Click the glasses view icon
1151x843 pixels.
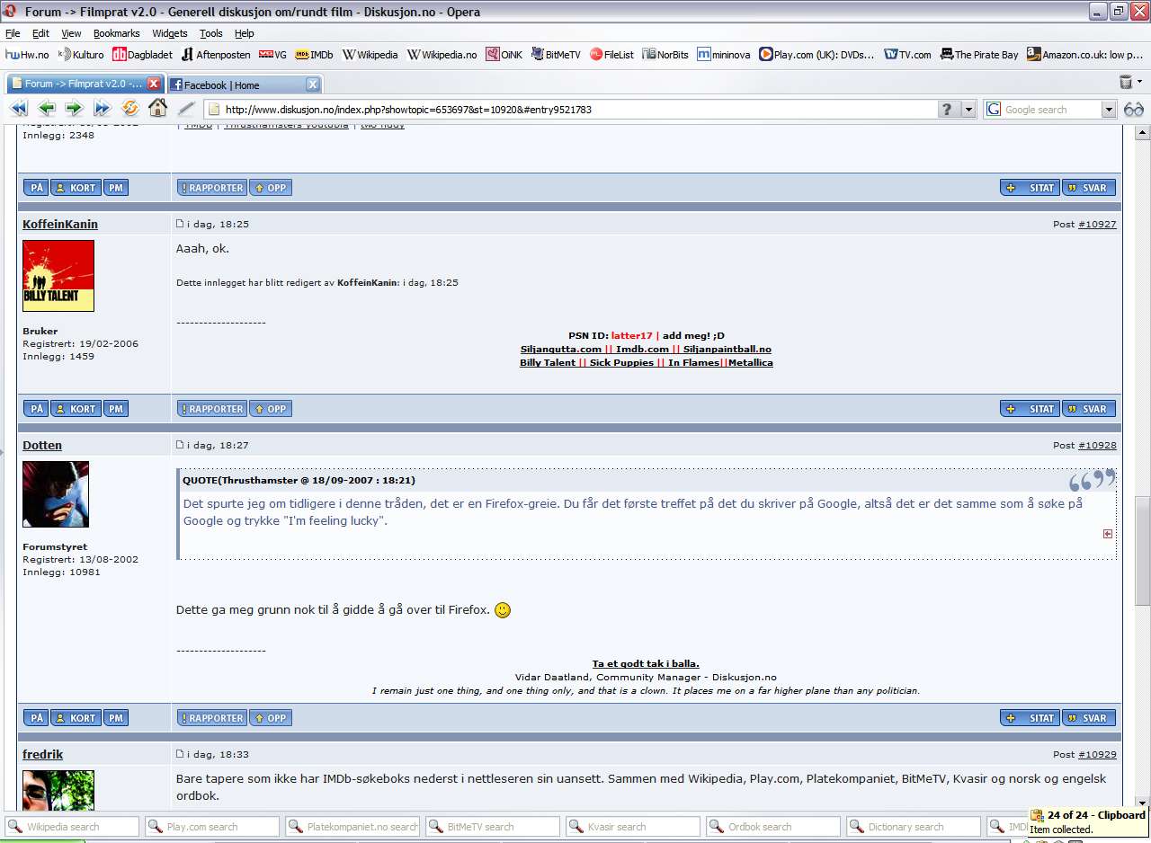(1134, 109)
